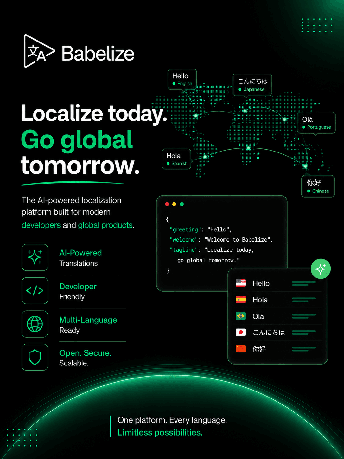
Task: Click the "Localize today." headline
Action: (94, 113)
